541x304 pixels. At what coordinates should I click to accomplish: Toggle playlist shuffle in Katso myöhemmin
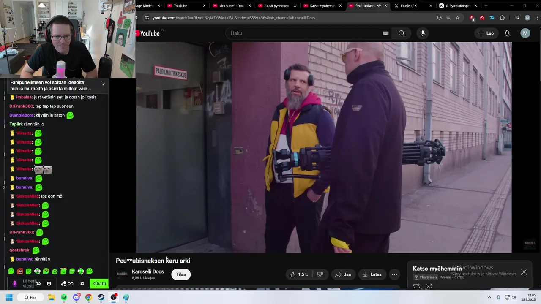pyautogui.click(x=429, y=286)
